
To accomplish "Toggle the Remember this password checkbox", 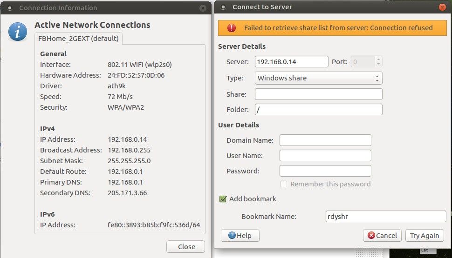I will click(284, 184).
